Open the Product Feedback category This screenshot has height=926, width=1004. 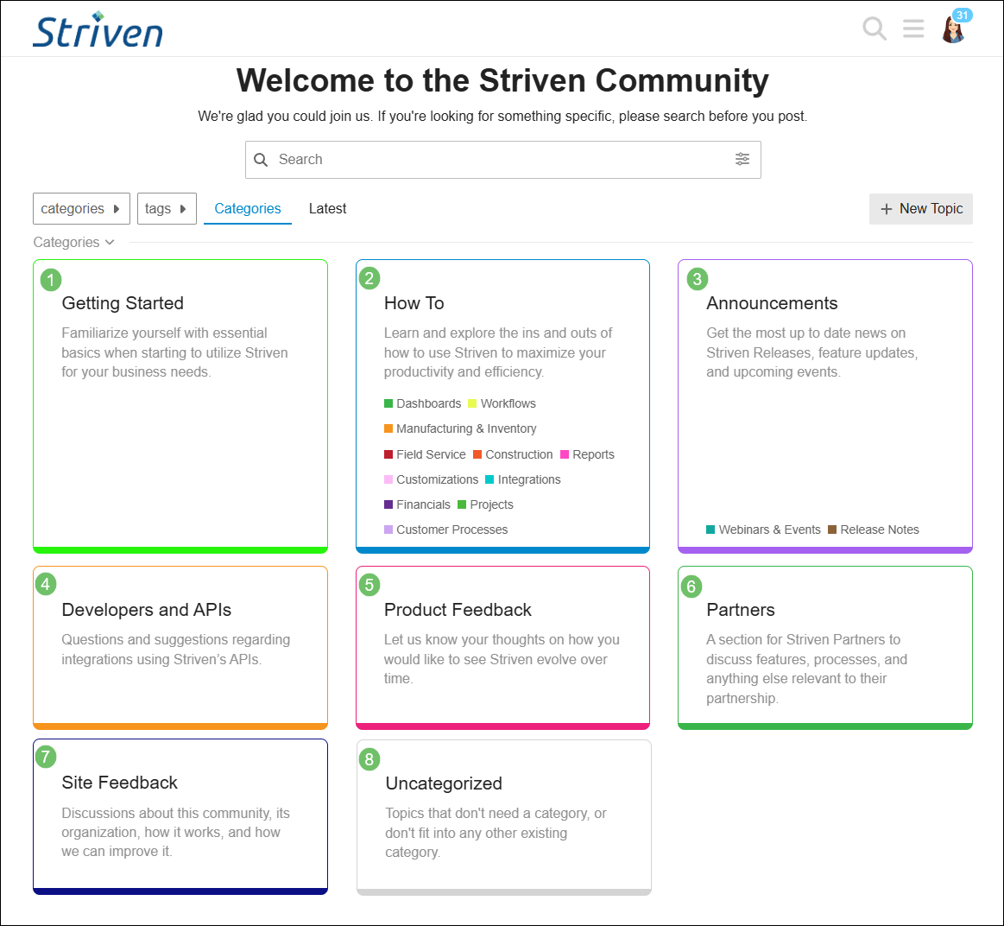pos(458,610)
